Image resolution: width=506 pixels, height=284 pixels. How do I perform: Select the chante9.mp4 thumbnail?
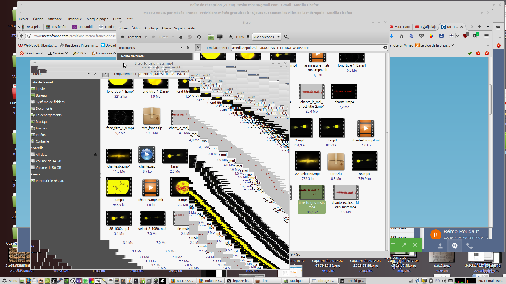tap(344, 92)
